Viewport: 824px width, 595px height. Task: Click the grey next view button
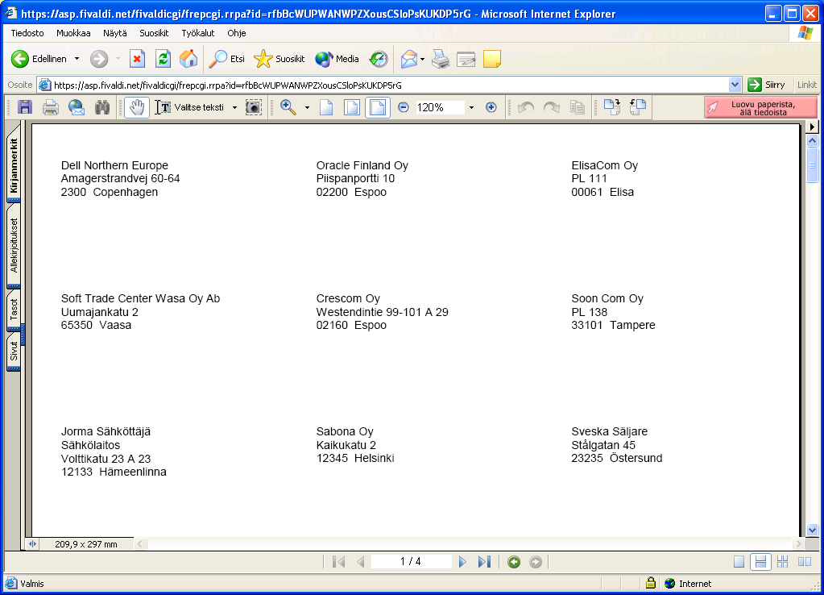coord(536,563)
